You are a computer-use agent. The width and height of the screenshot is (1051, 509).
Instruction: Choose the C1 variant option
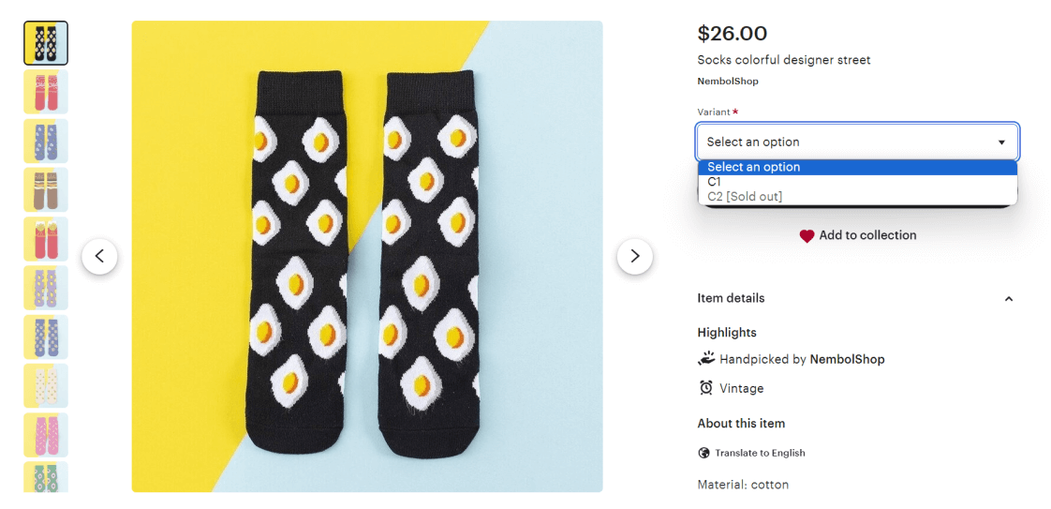[x=715, y=182]
